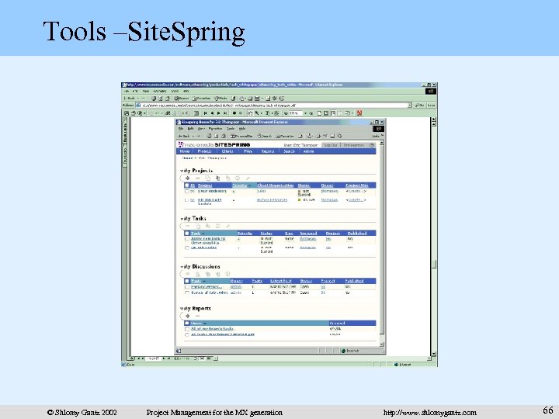Click the binoculars find icon on PDF toolbar

(x=168, y=113)
